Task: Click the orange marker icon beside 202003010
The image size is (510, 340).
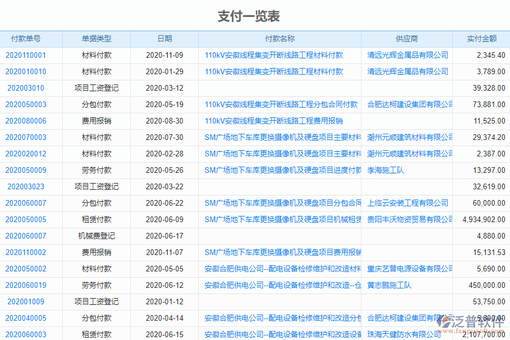Action: coord(6,88)
